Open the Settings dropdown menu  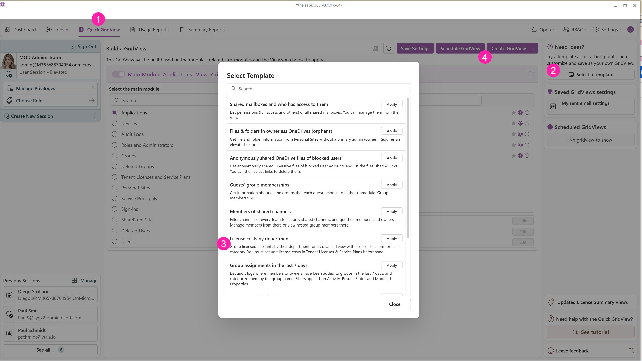[x=608, y=30]
